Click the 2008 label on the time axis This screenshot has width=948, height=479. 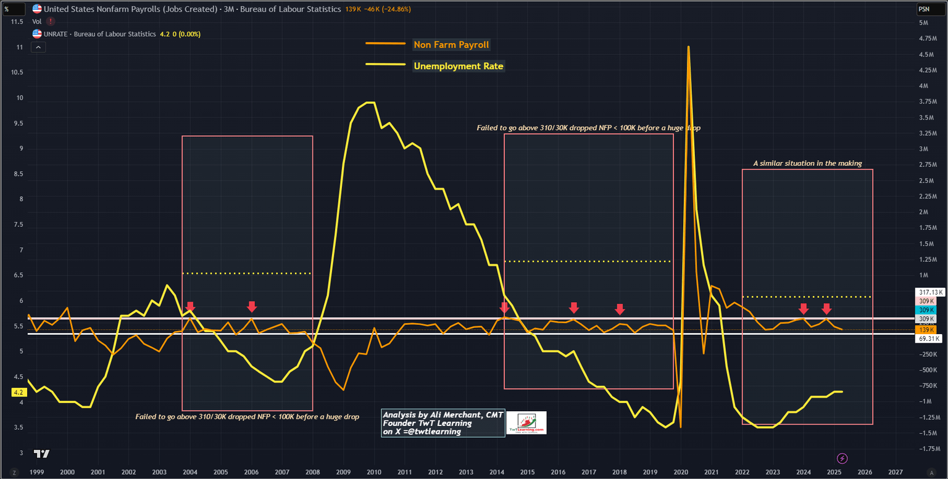(x=312, y=472)
